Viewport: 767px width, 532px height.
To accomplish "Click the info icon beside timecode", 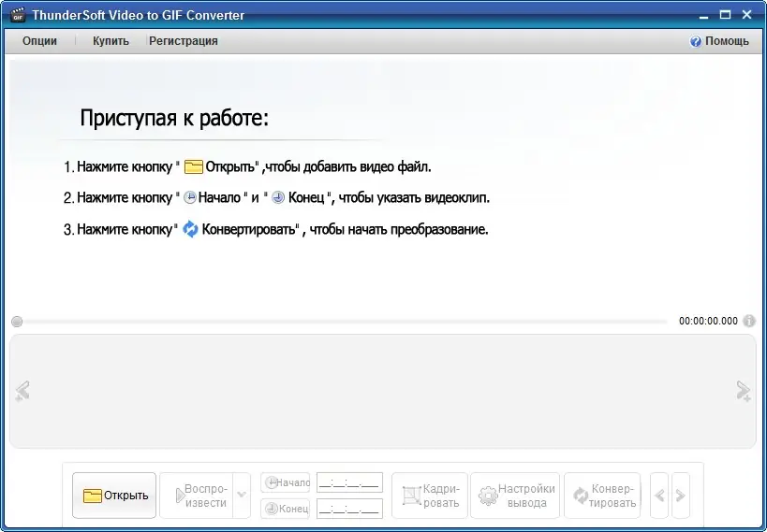I will 749,321.
